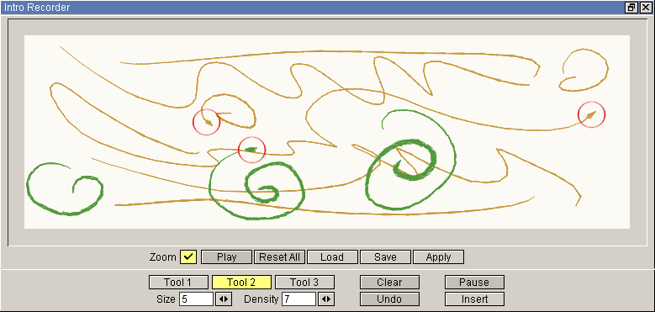
Task: Click the Size input field
Action: pyautogui.click(x=197, y=299)
